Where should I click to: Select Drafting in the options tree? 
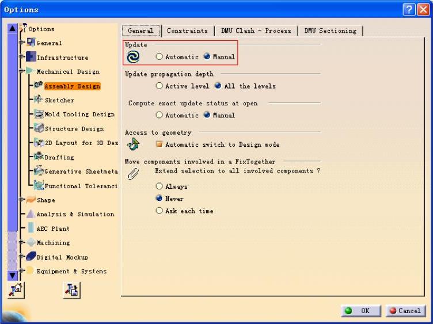pos(59,157)
